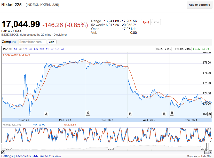Click Link to this view
214x158 pixels.
50,156
